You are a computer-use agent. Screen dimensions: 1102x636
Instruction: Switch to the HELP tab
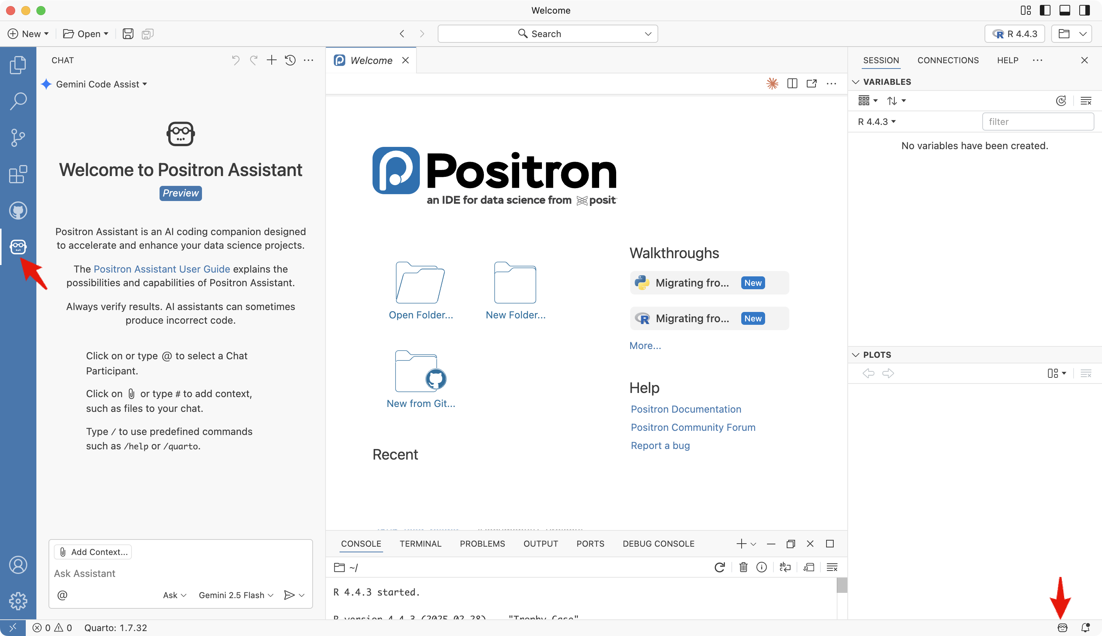tap(1008, 60)
